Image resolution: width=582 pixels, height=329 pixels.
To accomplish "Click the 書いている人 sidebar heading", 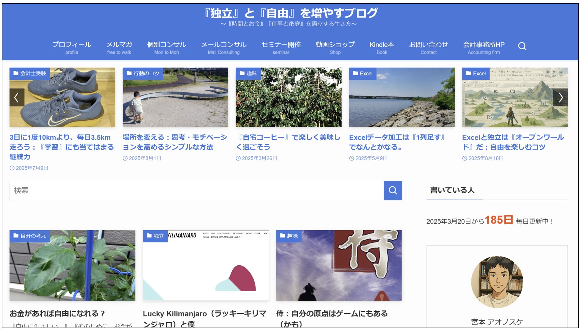I will (452, 190).
